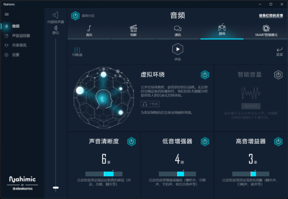Switch to the 电影 tab
288x199 pixels.
click(x=134, y=31)
